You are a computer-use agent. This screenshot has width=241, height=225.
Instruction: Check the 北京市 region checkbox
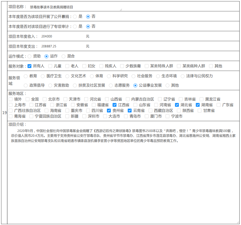pos(45,99)
